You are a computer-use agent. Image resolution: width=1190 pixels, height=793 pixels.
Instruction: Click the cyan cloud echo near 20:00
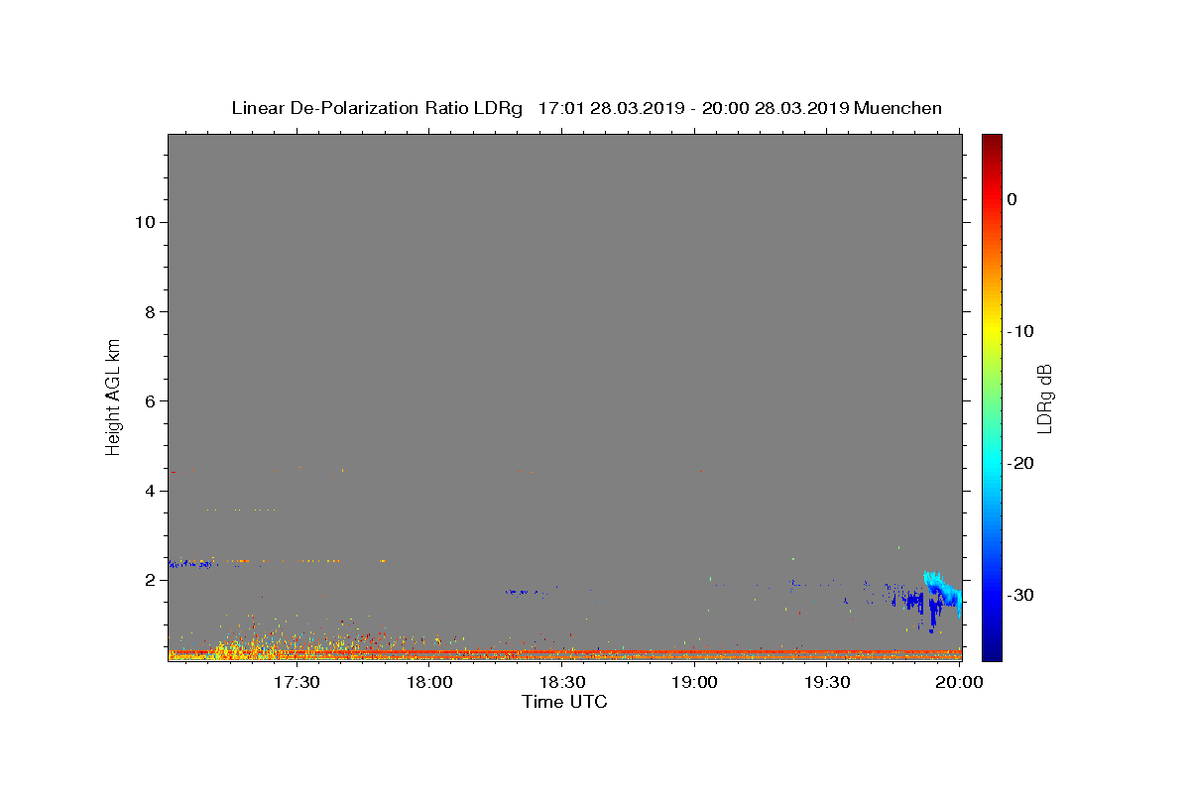click(943, 589)
